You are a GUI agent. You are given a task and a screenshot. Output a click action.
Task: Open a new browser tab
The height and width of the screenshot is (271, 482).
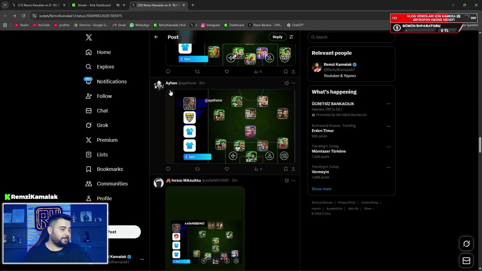(x=193, y=5)
